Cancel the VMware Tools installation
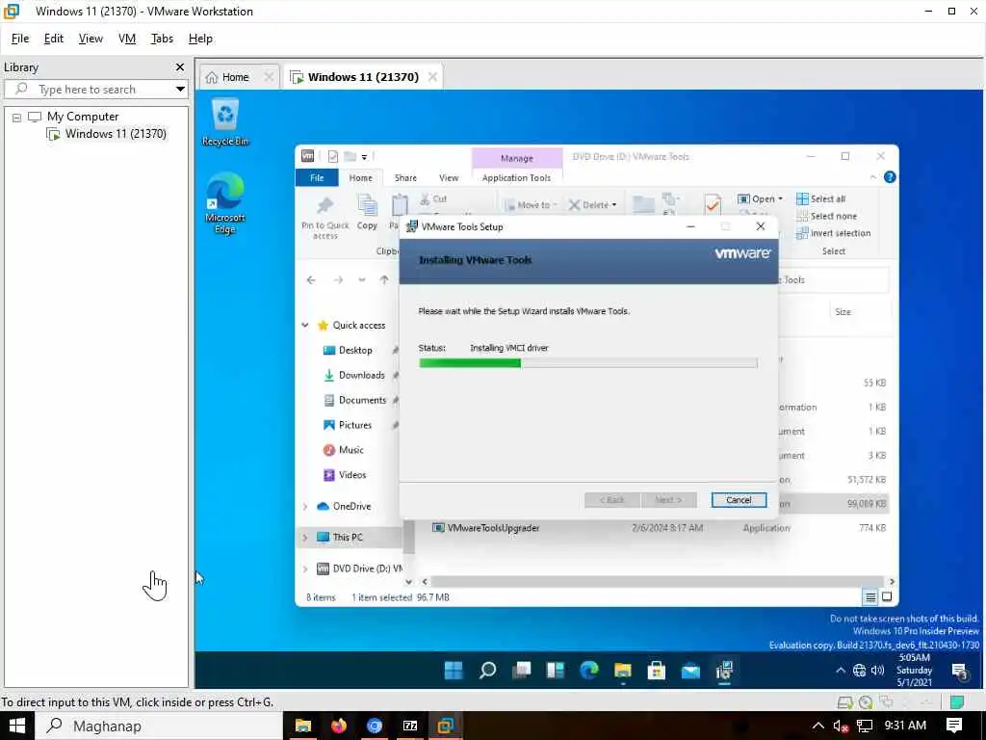Viewport: 986px width, 740px height. tap(739, 500)
